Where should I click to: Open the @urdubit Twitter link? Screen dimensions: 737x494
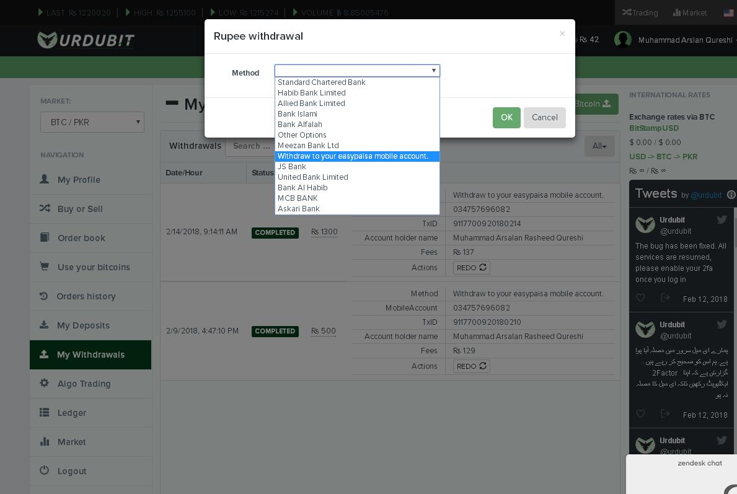pos(706,195)
